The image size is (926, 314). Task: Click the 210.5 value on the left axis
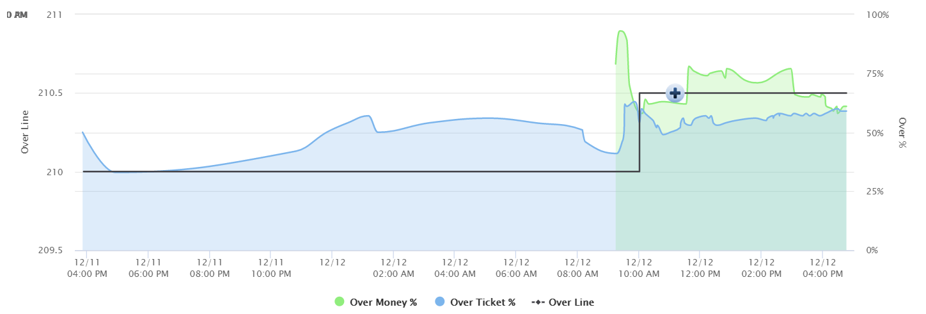(x=51, y=93)
